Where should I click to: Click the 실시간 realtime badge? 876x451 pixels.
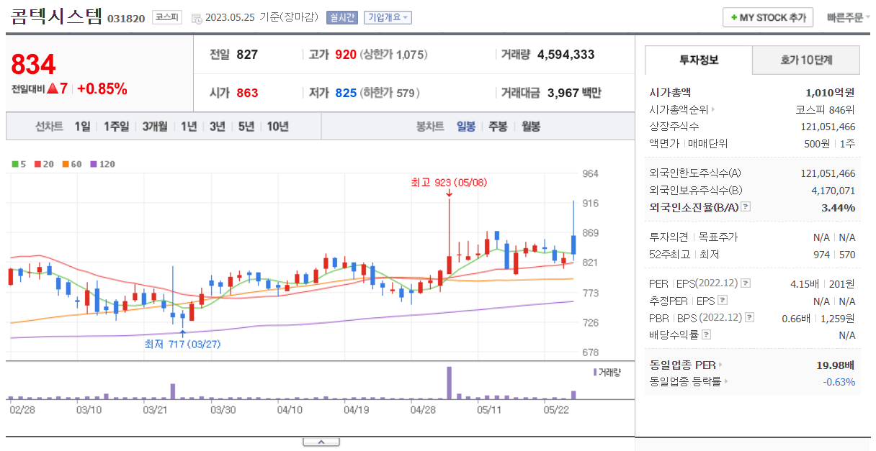click(x=341, y=17)
